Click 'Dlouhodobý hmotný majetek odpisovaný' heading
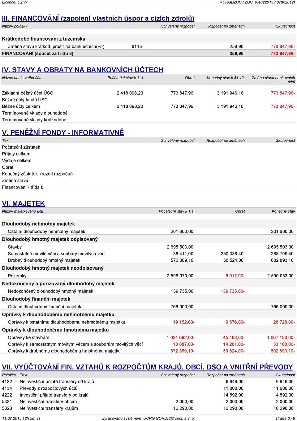Screen dimensions: 297x421 [x=50, y=239]
